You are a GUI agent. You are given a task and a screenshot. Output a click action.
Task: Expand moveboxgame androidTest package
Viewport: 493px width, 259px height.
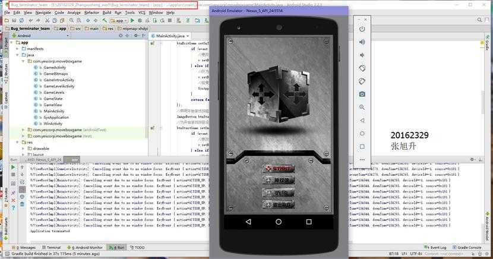23,130
